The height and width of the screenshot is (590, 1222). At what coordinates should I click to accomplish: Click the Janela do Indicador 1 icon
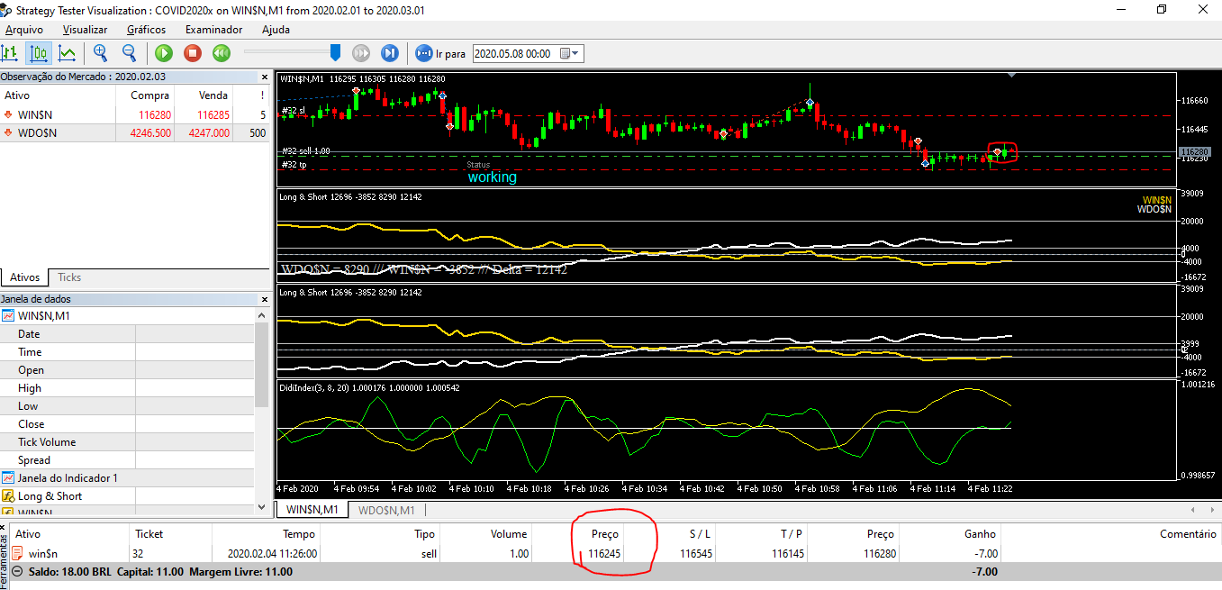pos(9,478)
